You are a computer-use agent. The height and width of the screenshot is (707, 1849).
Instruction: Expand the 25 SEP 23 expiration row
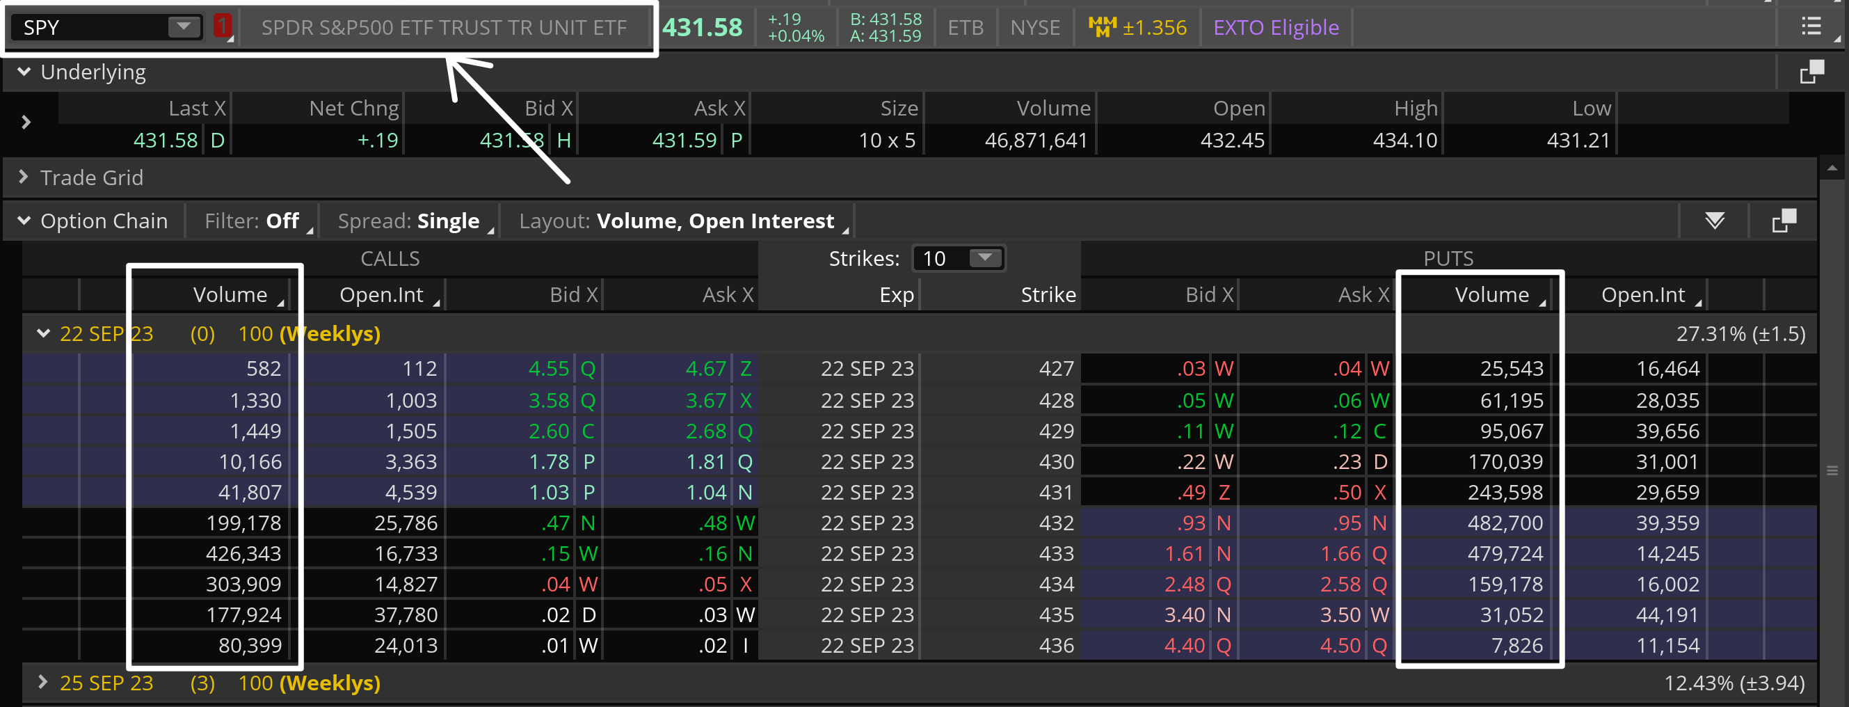[43, 682]
